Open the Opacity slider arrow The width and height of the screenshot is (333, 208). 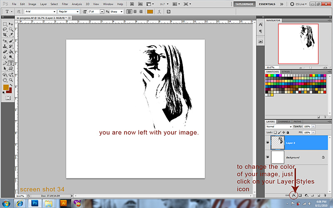(x=313, y=126)
